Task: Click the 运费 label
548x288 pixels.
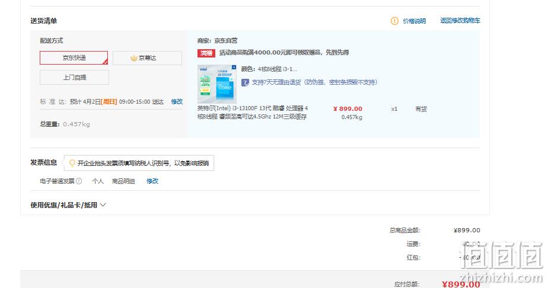Action: 413,244
